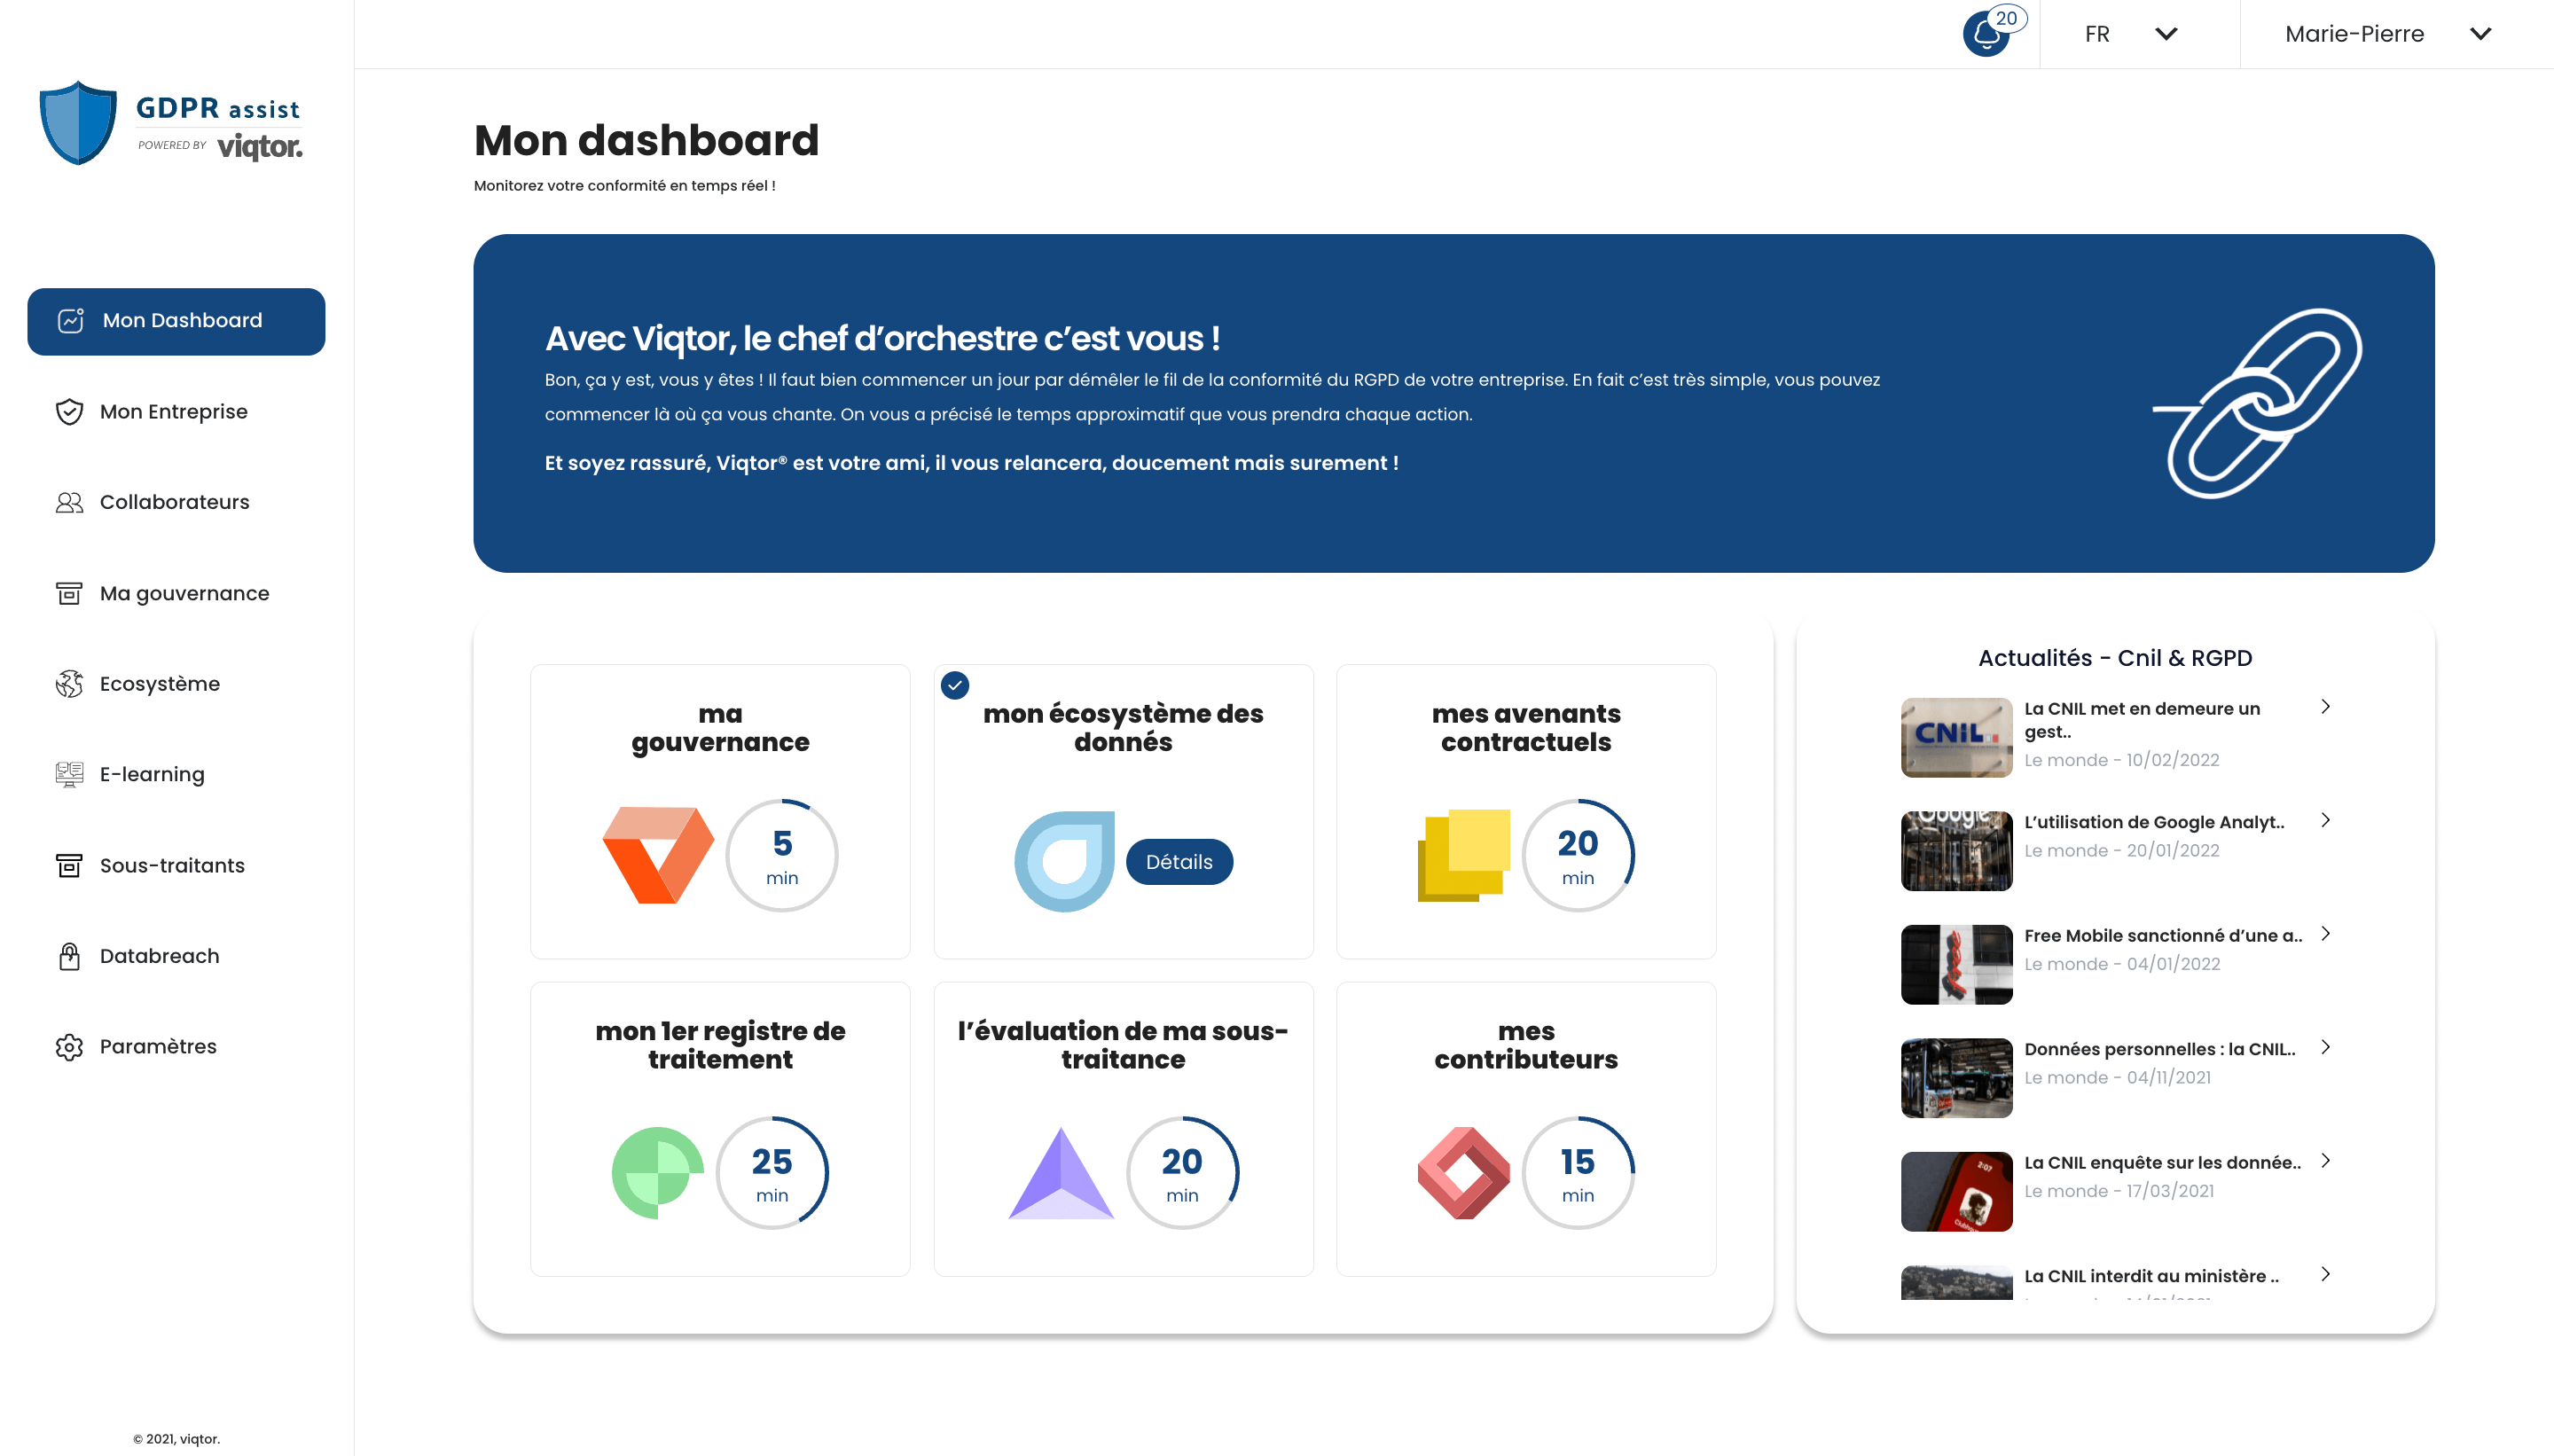Open the Databreach section
This screenshot has width=2554, height=1456.
tap(158, 956)
